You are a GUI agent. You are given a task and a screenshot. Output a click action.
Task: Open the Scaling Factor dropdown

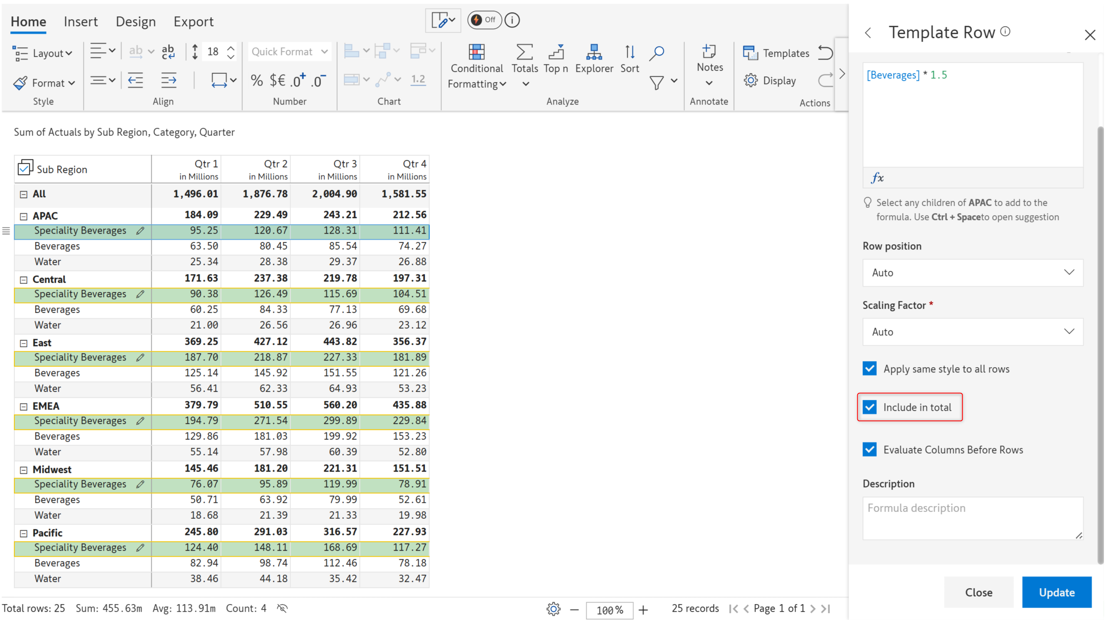coord(972,331)
